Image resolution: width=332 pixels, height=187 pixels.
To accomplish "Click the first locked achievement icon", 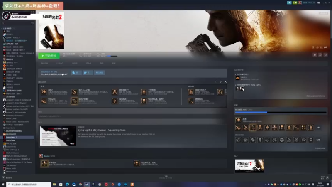I will click(238, 140).
